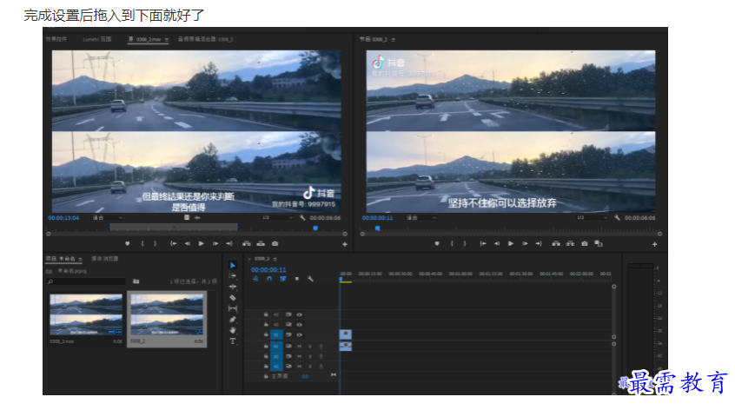Click Insert button in Source monitor
The image size is (735, 410).
click(x=247, y=244)
